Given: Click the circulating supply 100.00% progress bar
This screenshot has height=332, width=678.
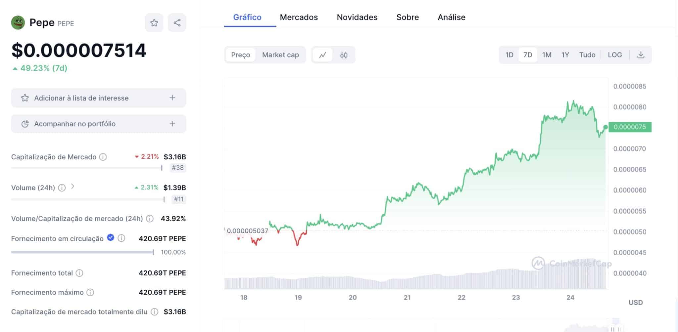Looking at the screenshot, I should click(x=83, y=252).
